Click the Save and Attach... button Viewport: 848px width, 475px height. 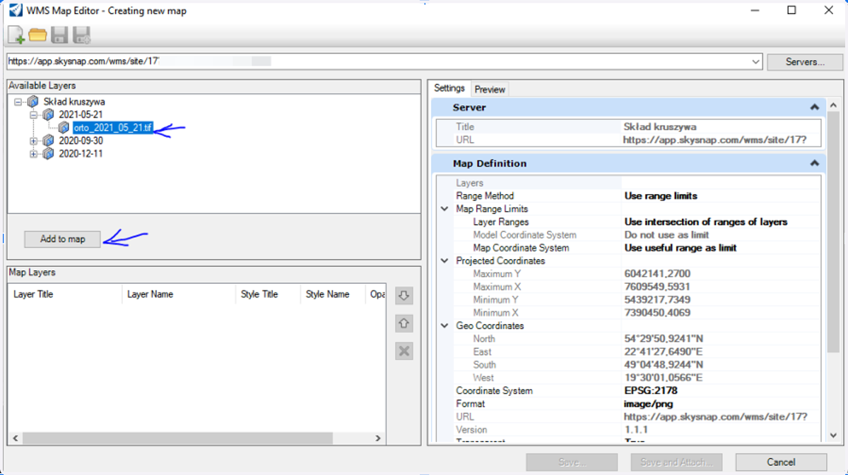pyautogui.click(x=676, y=462)
